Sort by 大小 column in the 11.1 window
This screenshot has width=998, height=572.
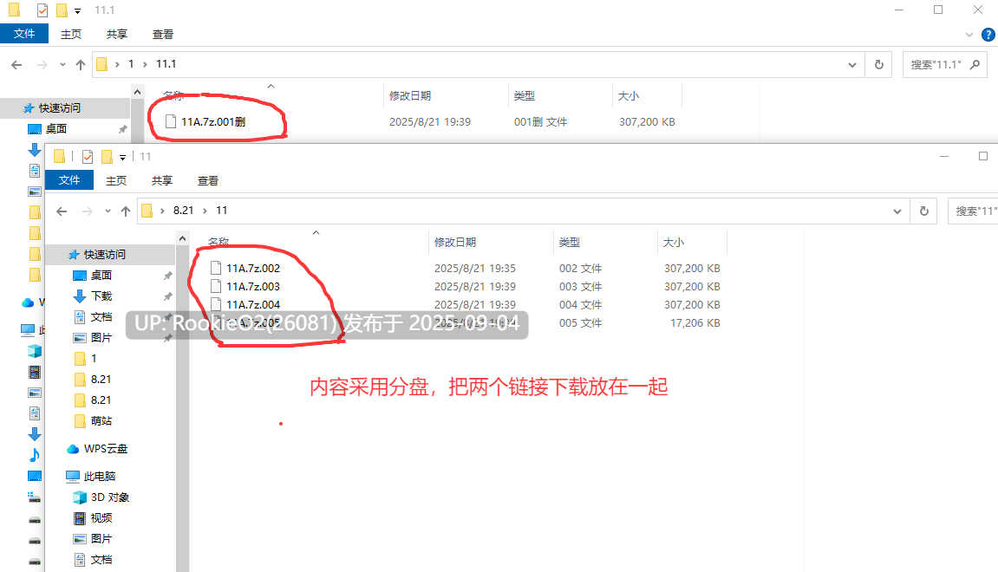629,95
